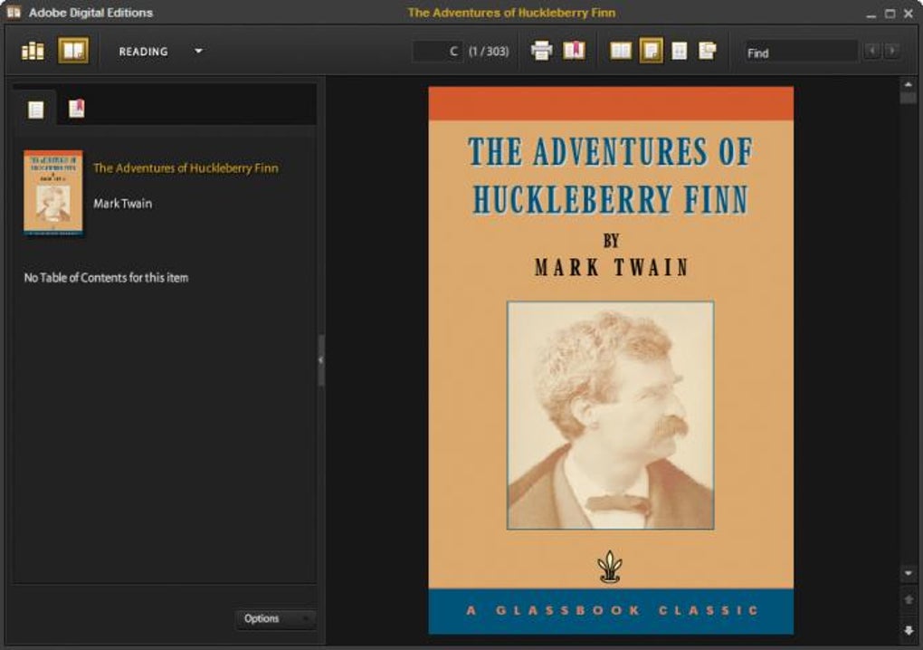Viewport: 923px width, 650px height.
Task: Switch to double page view icon
Action: point(621,52)
